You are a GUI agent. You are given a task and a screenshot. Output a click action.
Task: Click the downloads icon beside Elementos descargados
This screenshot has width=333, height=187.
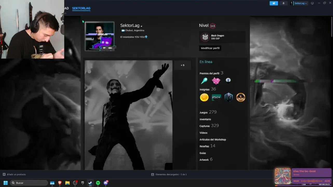[152, 175]
